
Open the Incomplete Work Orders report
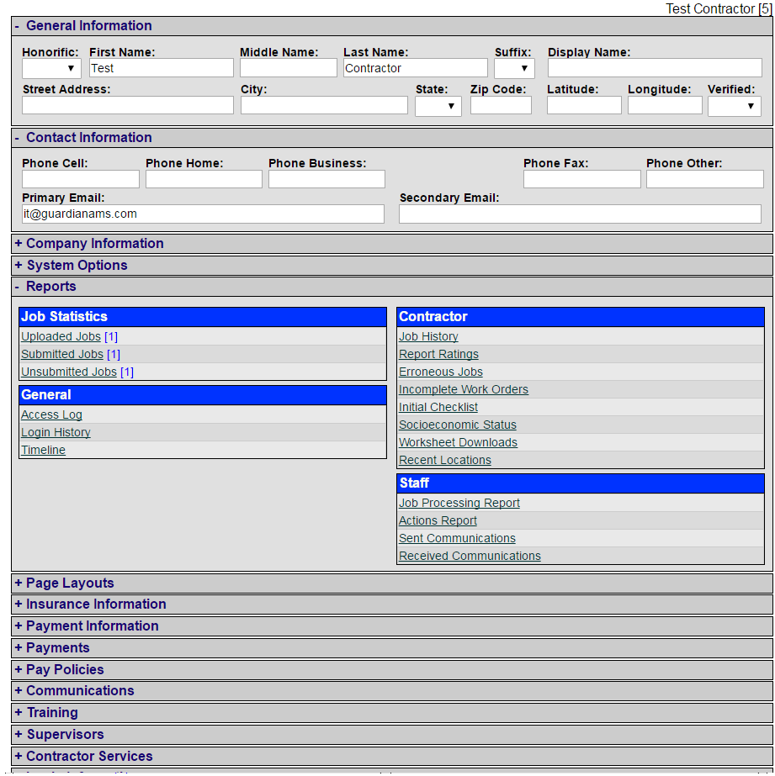click(464, 389)
